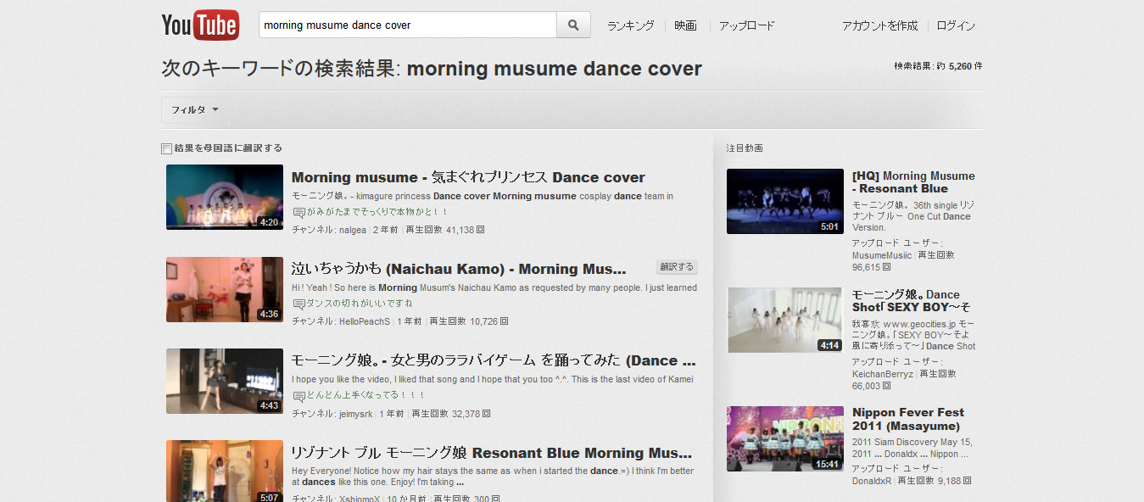Click the comment bubble icon under Naichau Kamo result
The height and width of the screenshot is (502, 1144).
(299, 304)
